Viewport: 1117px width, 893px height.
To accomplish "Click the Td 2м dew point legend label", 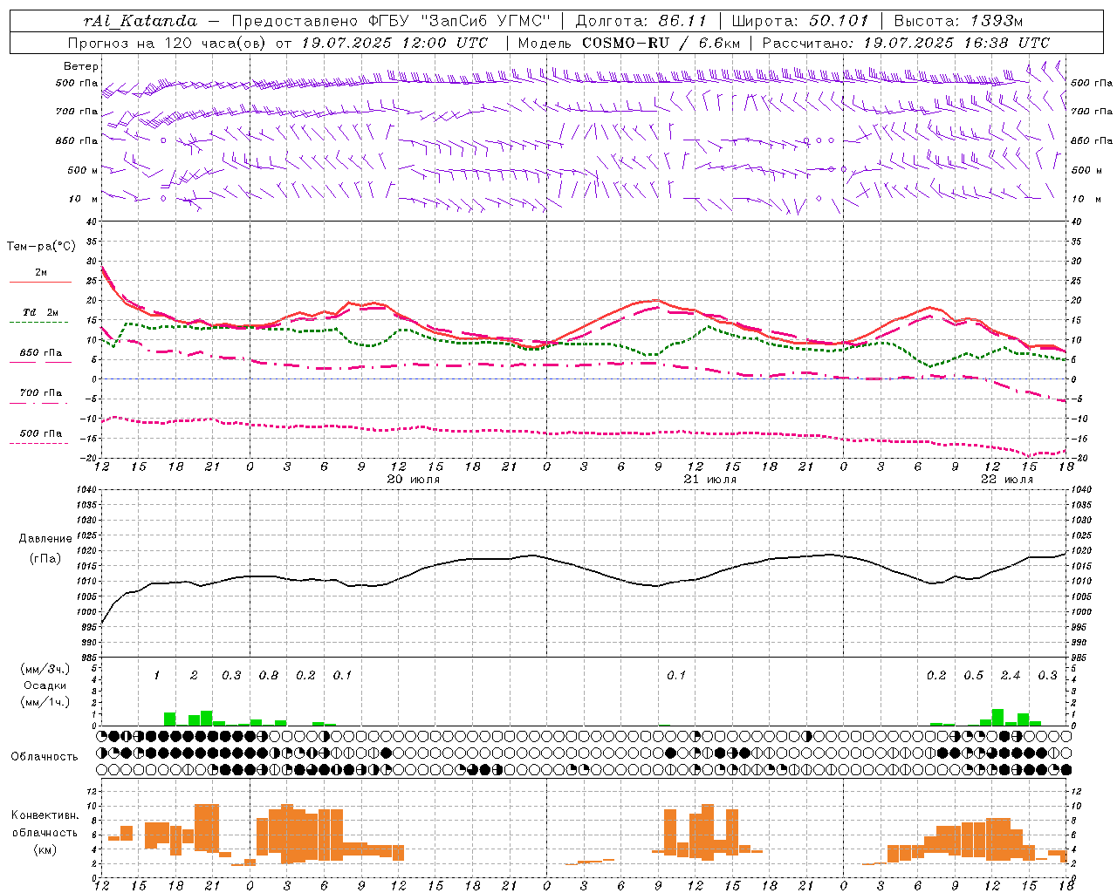I will point(41,312).
